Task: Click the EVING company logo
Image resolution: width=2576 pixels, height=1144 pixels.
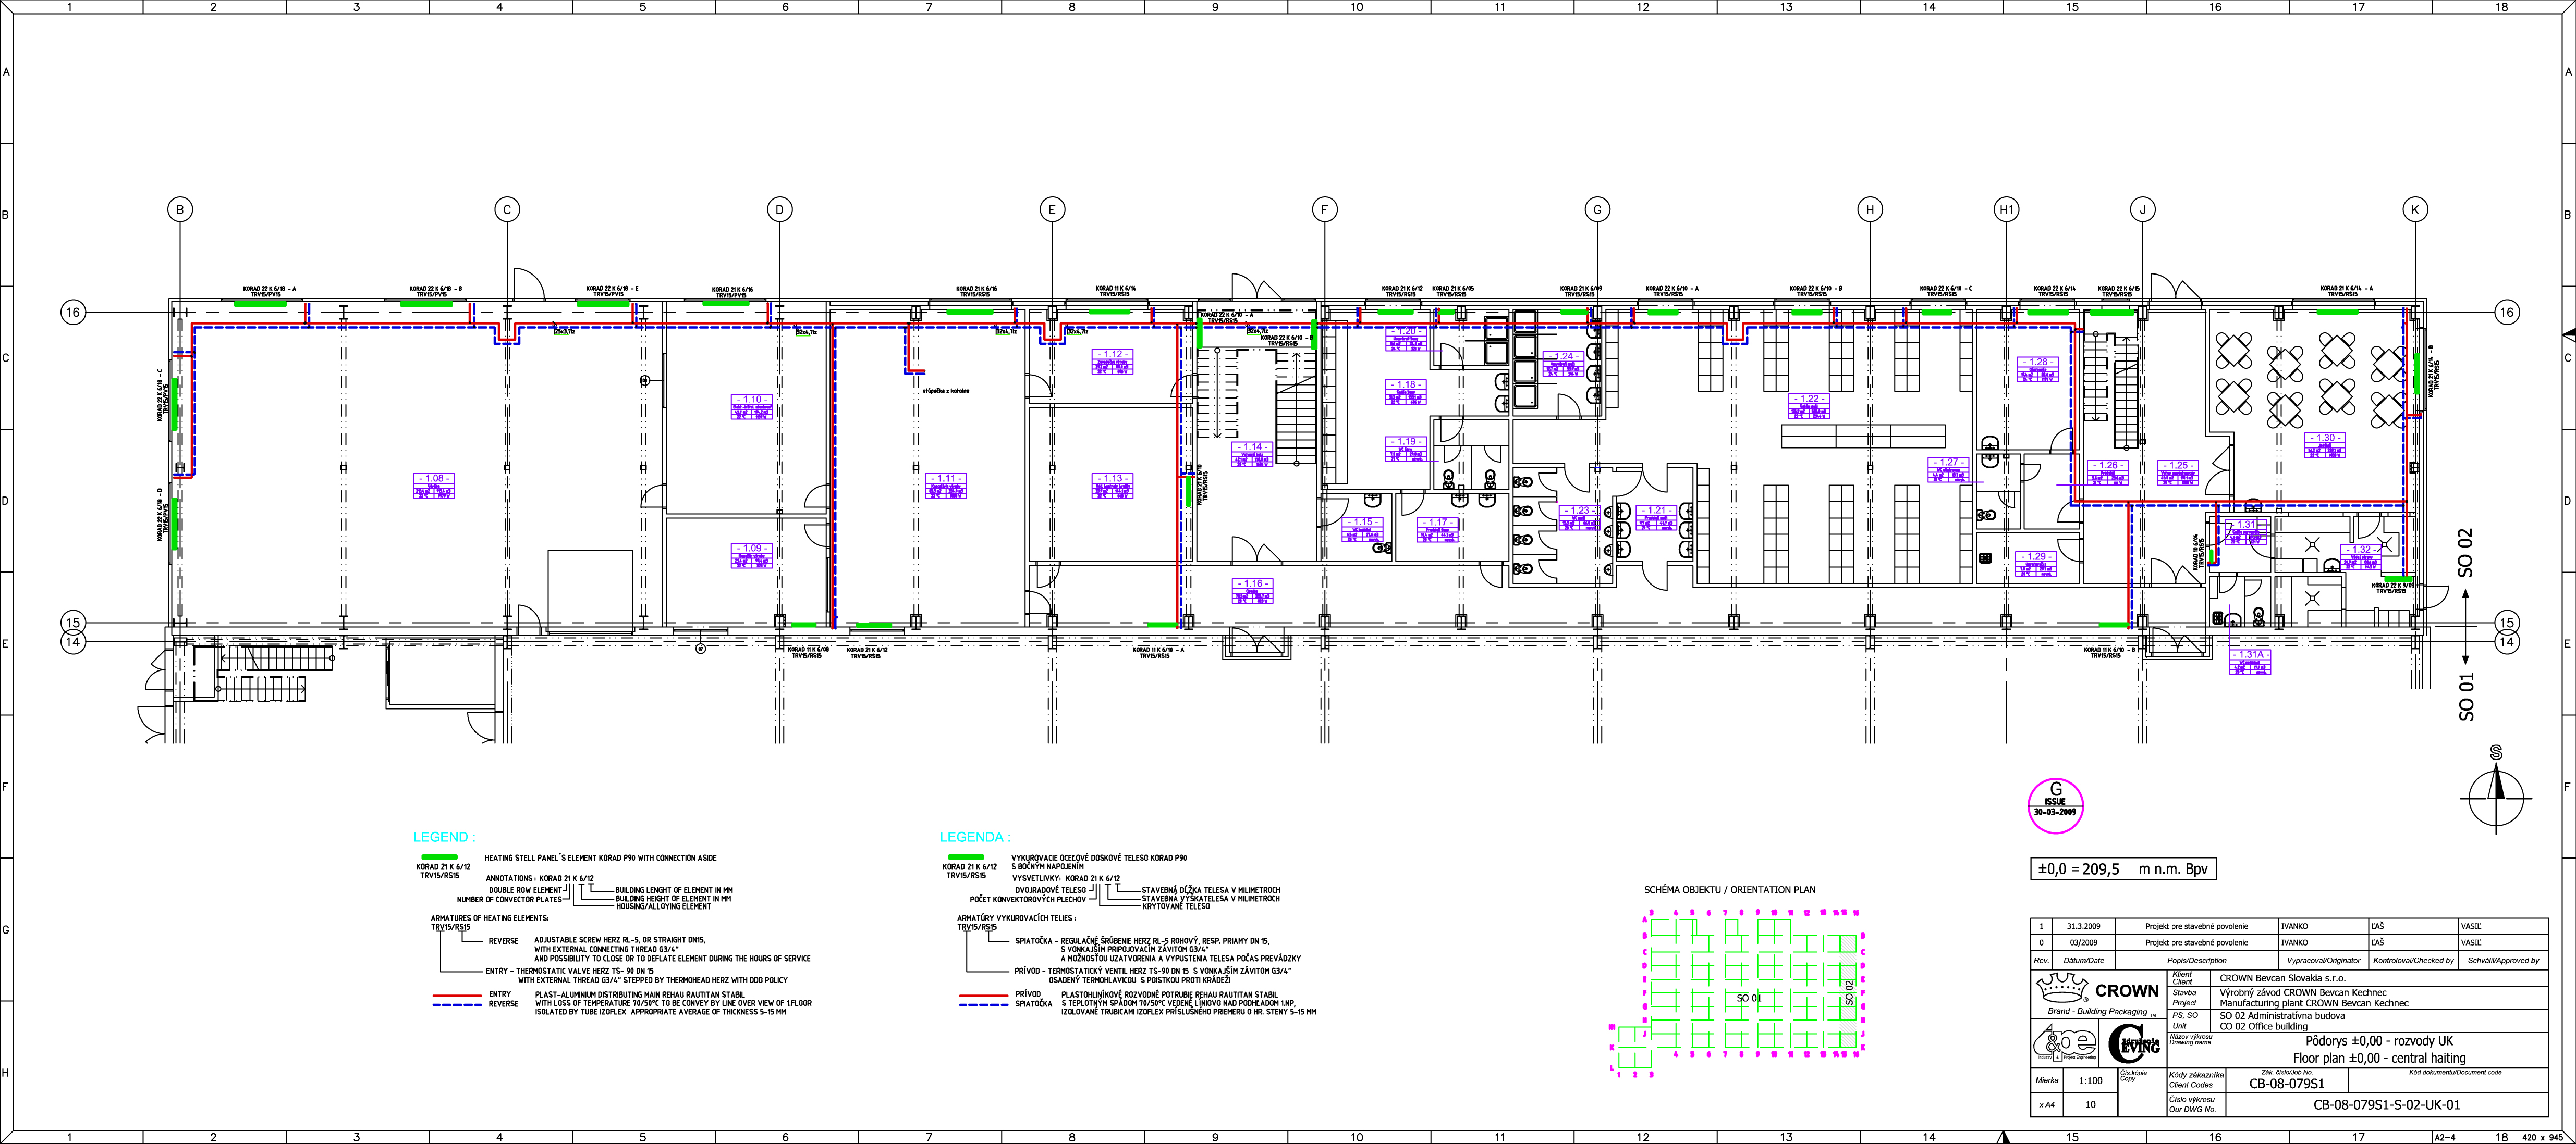Action: (x=2133, y=1044)
